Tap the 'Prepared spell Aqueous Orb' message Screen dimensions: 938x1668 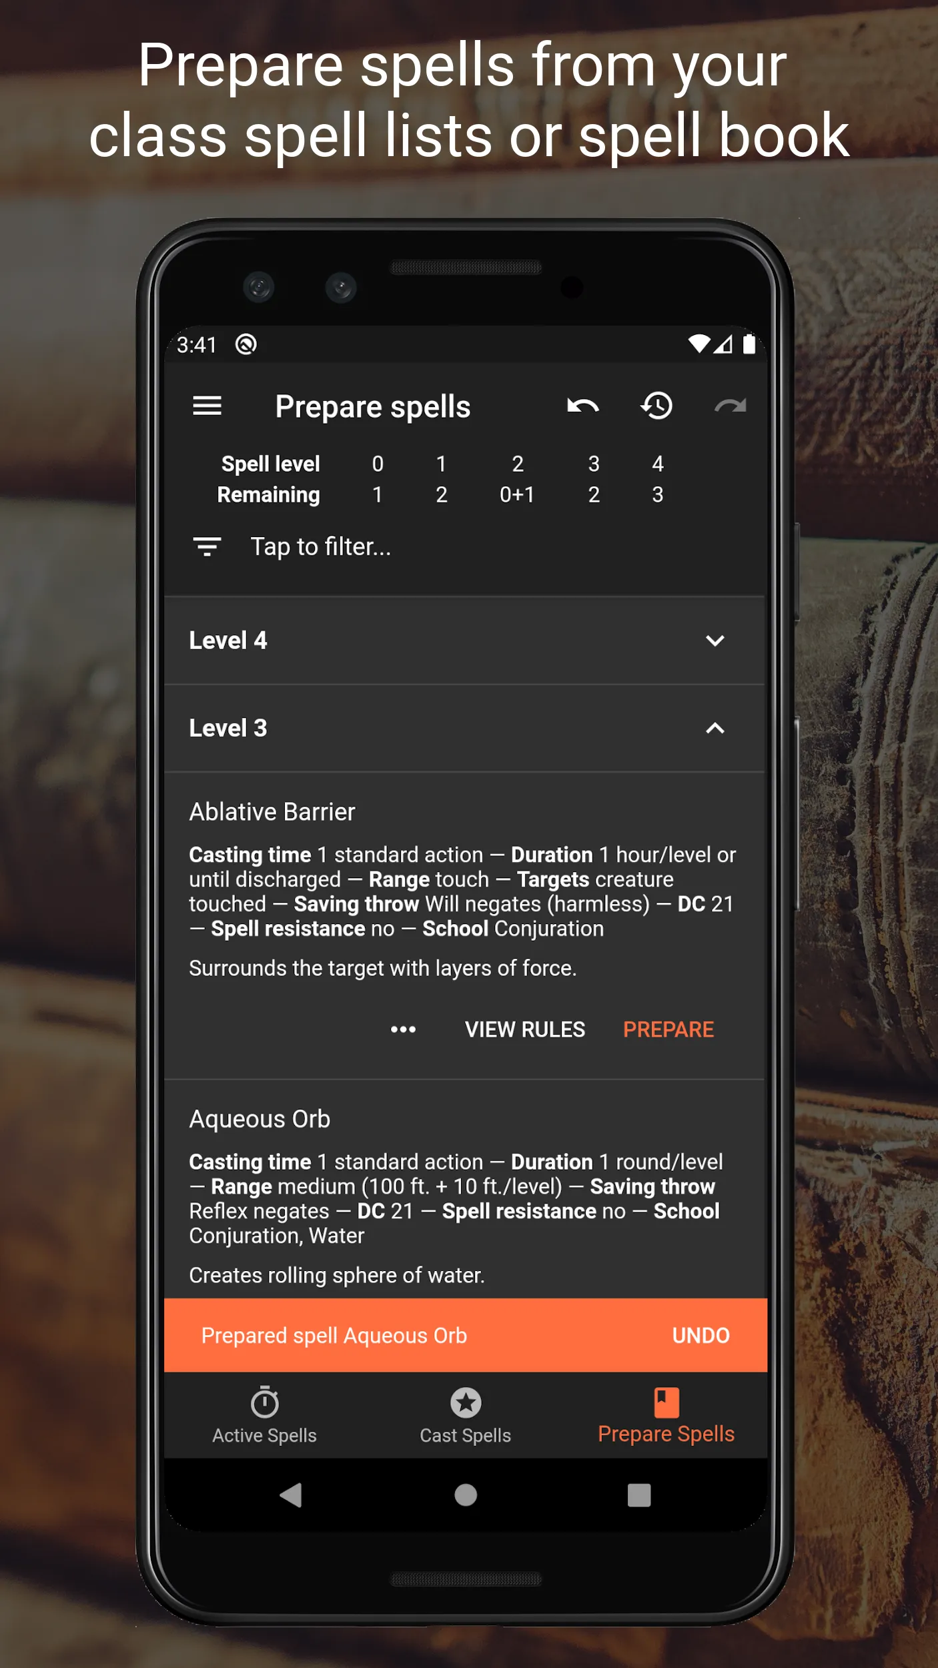(334, 1335)
